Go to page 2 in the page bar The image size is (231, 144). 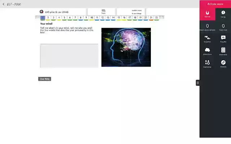[48, 18]
